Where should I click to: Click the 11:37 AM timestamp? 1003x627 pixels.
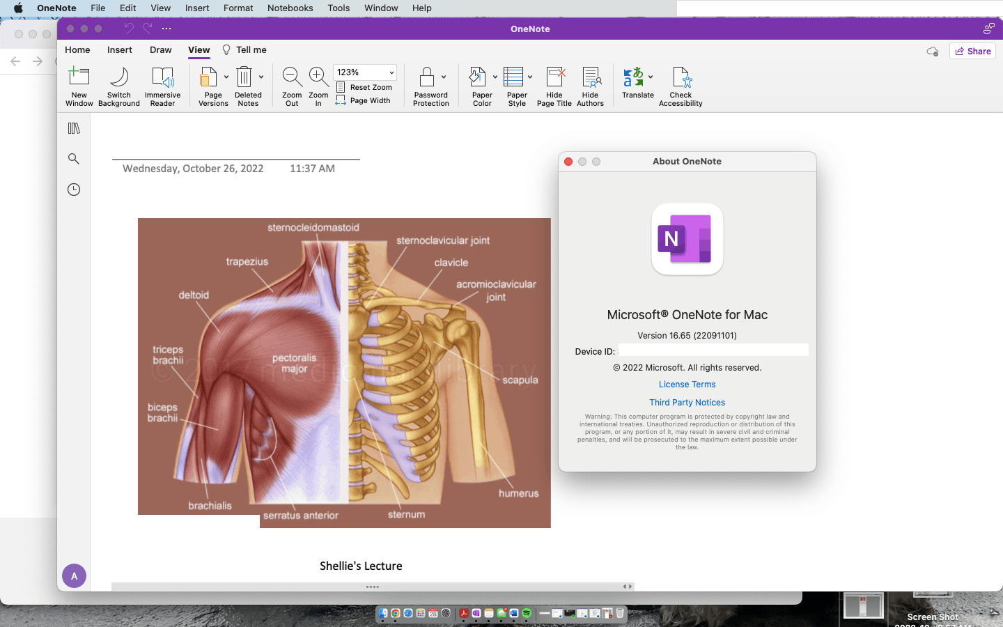tap(312, 169)
